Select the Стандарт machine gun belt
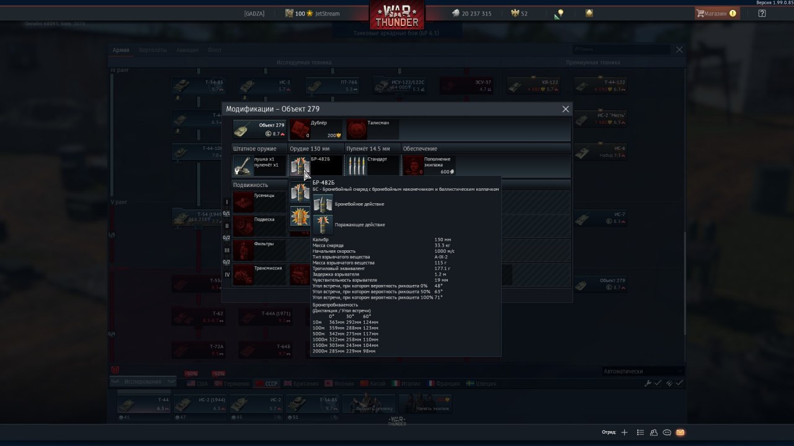Screen dimensions: 794x446 pos(372,165)
